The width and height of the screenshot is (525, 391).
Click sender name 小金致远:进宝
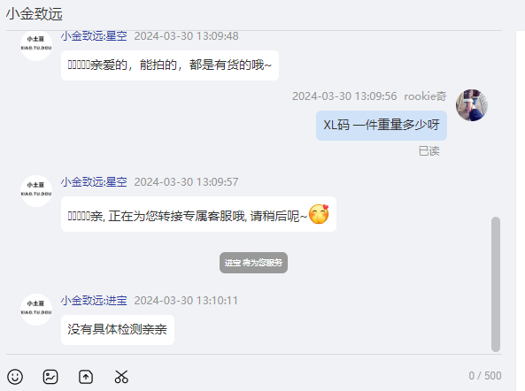tap(94, 301)
